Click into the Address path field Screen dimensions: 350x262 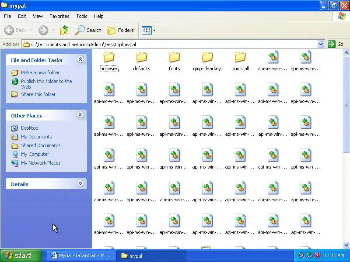tap(173, 45)
